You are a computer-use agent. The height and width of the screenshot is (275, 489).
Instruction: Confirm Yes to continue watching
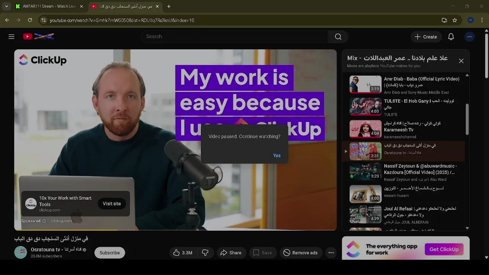pyautogui.click(x=277, y=155)
